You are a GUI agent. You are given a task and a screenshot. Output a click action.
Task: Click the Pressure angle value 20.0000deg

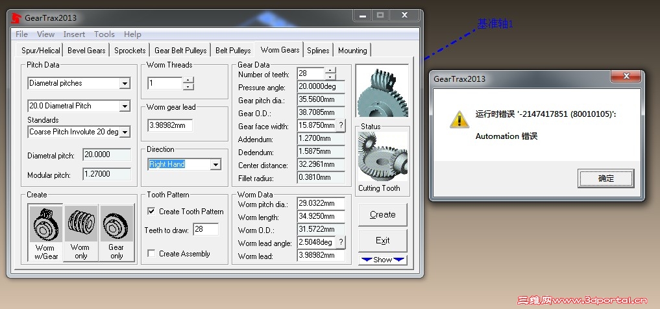tap(321, 86)
